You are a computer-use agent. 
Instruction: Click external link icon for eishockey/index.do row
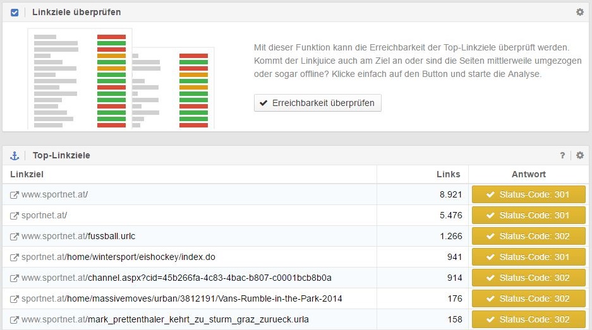pos(15,257)
